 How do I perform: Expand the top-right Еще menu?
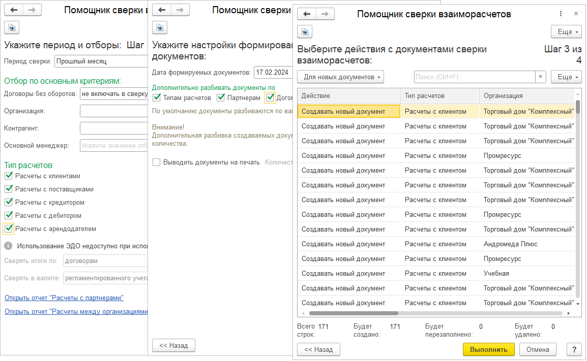pyautogui.click(x=566, y=31)
